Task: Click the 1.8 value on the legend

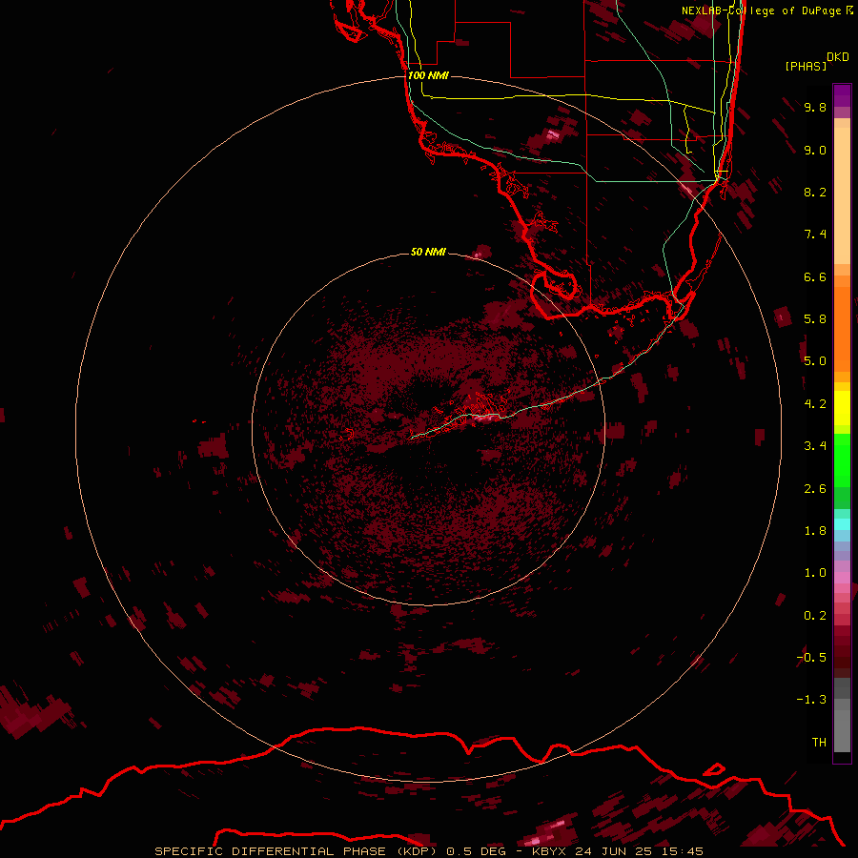Action: [x=815, y=531]
